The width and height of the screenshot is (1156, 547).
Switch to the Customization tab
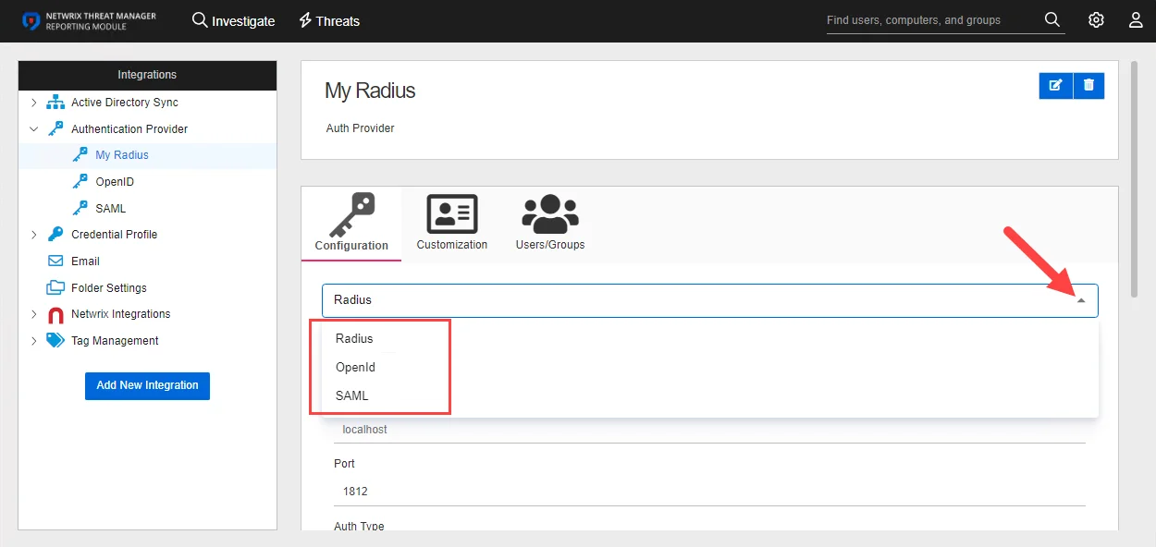(x=452, y=224)
